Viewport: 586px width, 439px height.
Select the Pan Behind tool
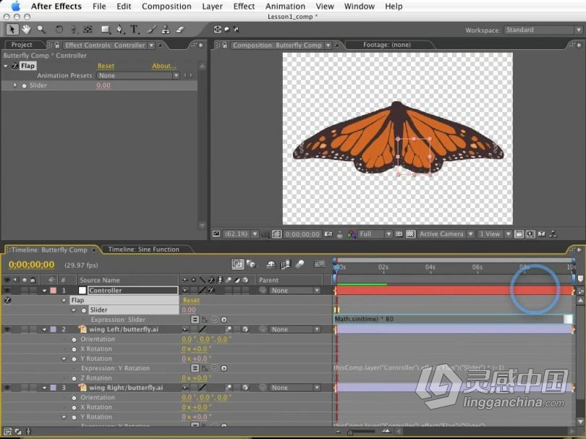(88, 30)
